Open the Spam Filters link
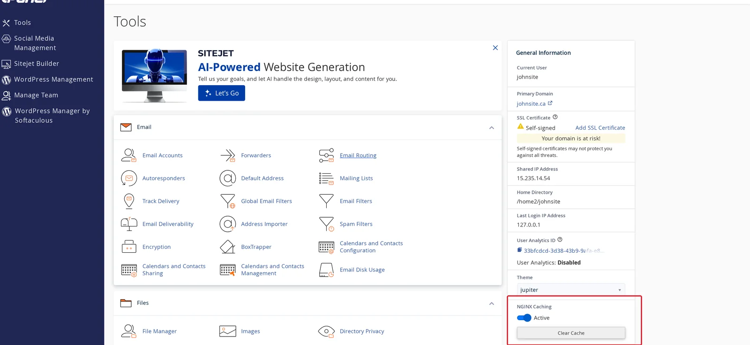The image size is (750, 345). click(356, 224)
